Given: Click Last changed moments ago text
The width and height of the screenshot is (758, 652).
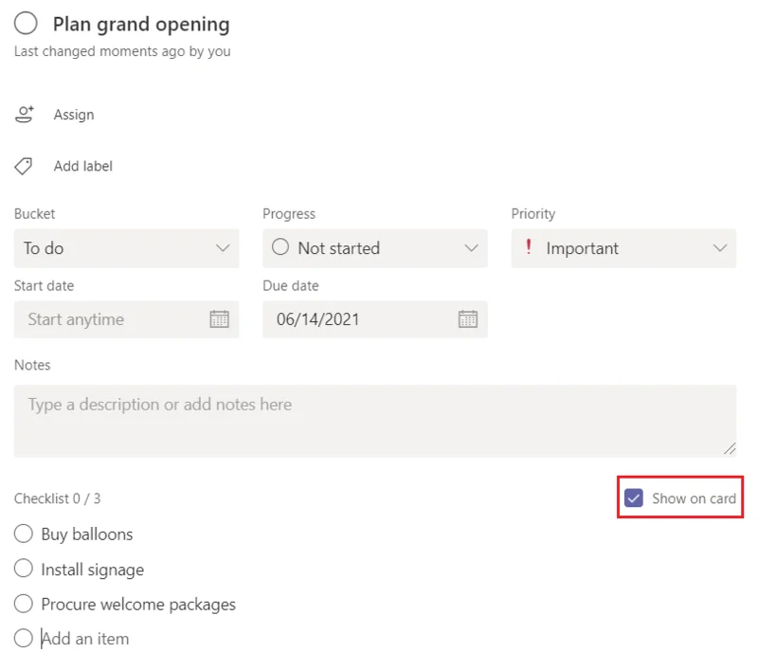Looking at the screenshot, I should (x=122, y=51).
